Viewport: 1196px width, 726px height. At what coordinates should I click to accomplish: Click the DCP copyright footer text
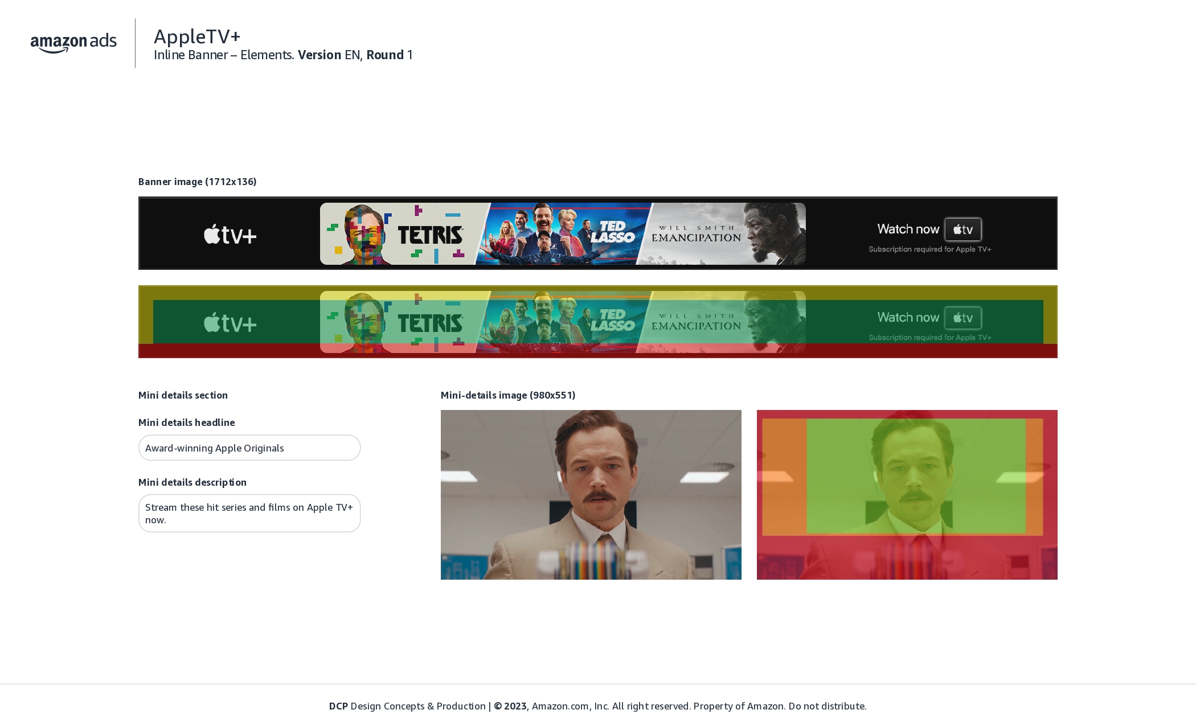coord(598,706)
